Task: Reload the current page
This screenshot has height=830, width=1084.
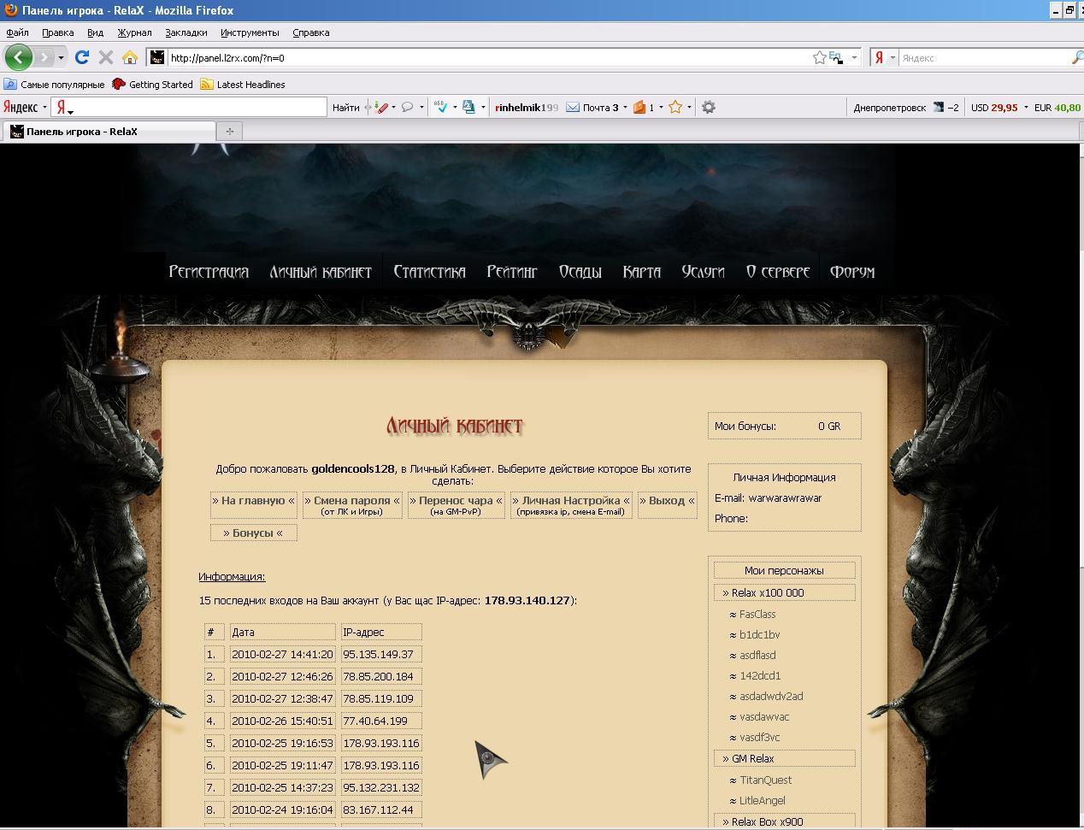Action: click(x=82, y=57)
